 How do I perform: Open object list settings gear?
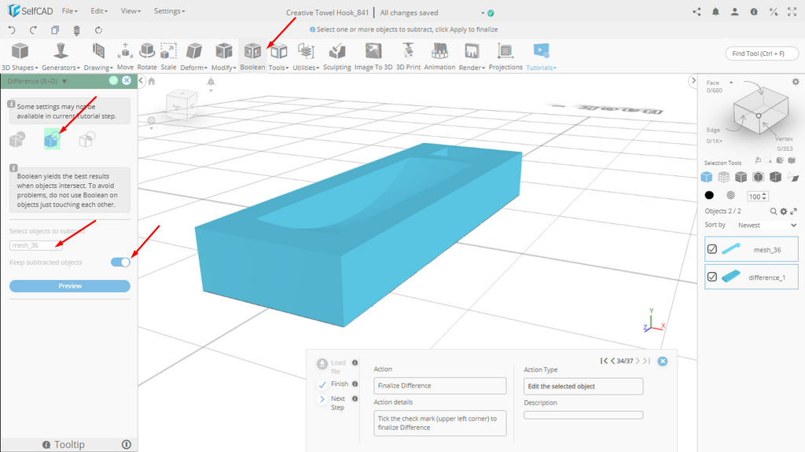[x=784, y=211]
